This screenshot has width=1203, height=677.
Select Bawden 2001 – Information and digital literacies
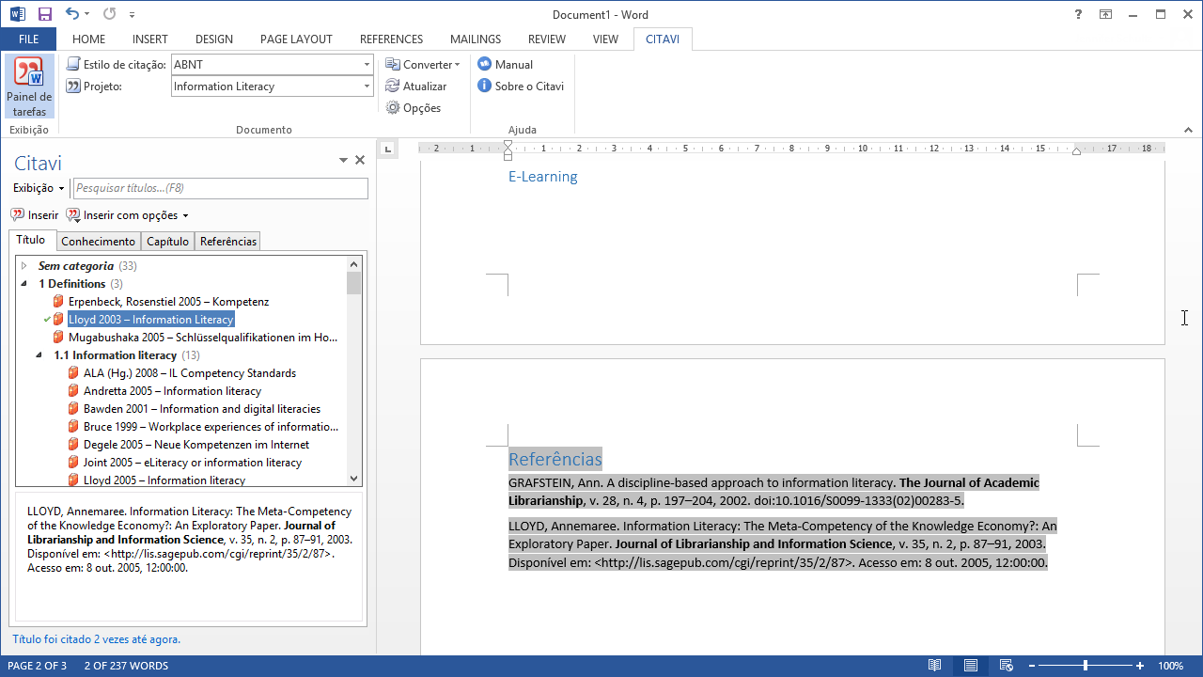[x=202, y=409]
